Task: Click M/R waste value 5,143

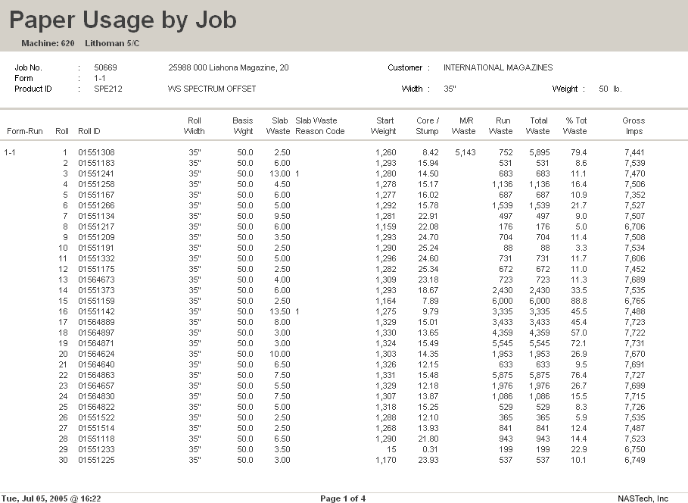Action: click(x=465, y=152)
